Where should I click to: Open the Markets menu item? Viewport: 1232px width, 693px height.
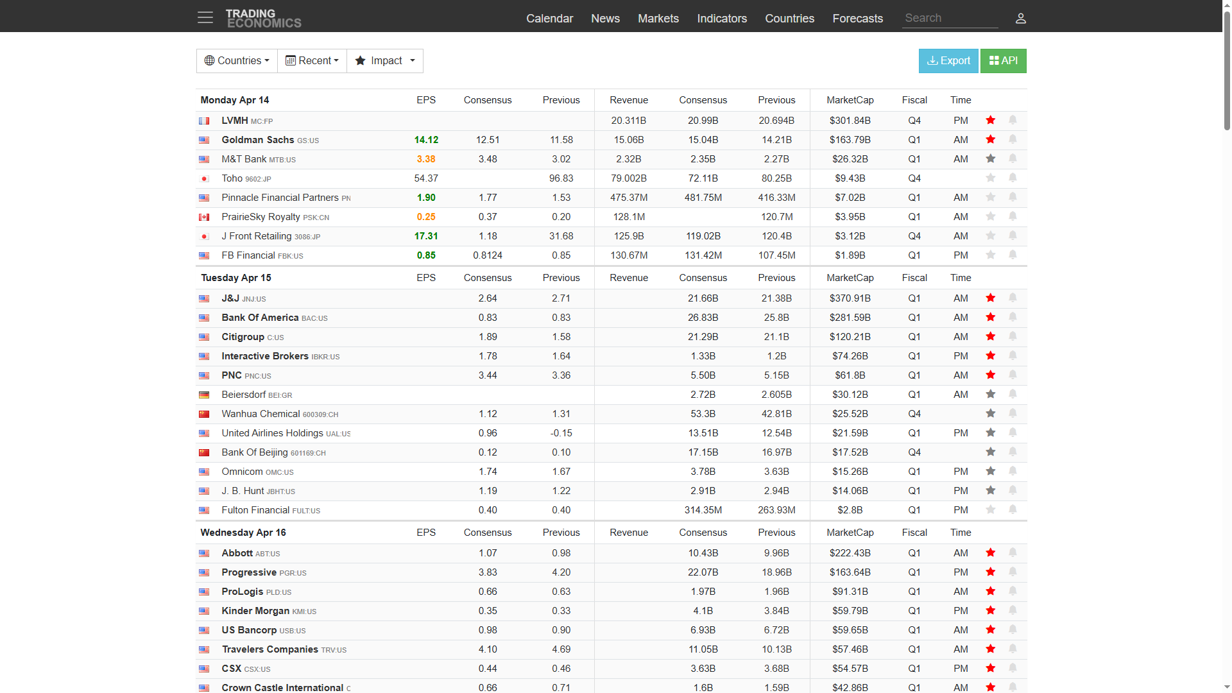(x=658, y=19)
